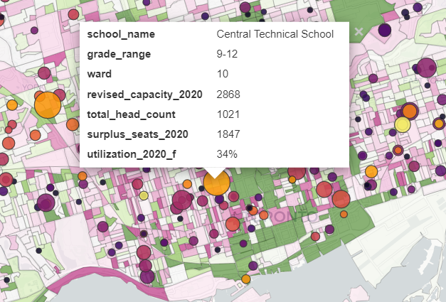
Task: Select the big orange circle near left edge
Action: 48,105
